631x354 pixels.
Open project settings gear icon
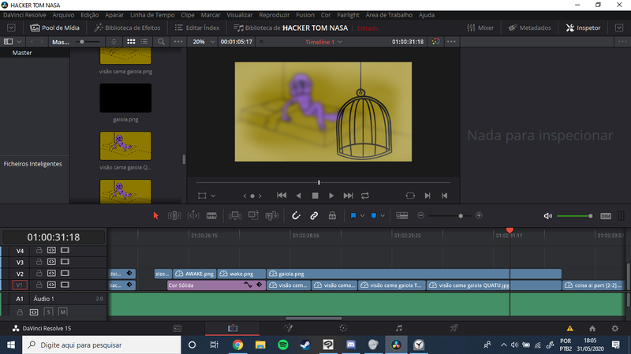615,328
